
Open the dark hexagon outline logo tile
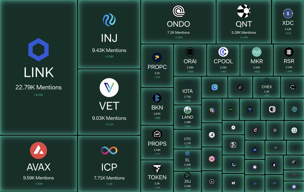pos(275,130)
